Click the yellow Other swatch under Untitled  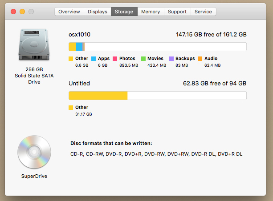tap(71, 108)
